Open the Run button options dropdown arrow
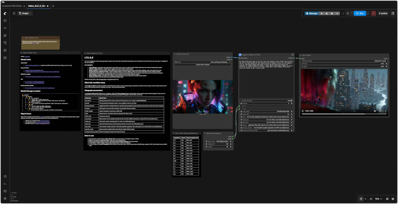Screen dimensions: 398x204 (368, 13)
